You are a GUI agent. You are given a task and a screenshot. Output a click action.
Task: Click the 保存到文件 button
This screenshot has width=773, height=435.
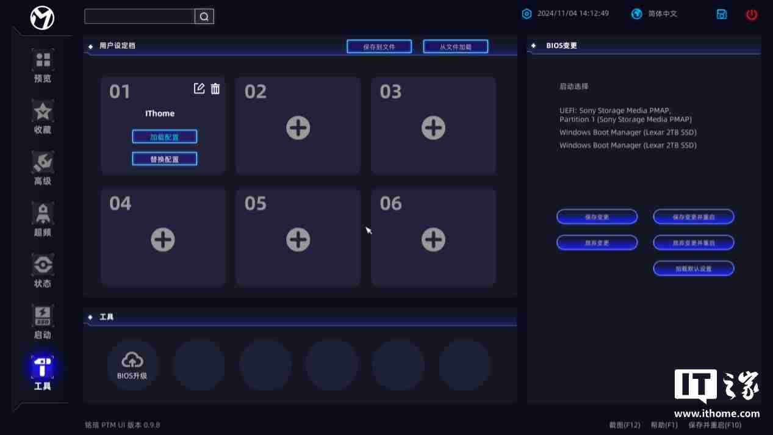tap(379, 46)
